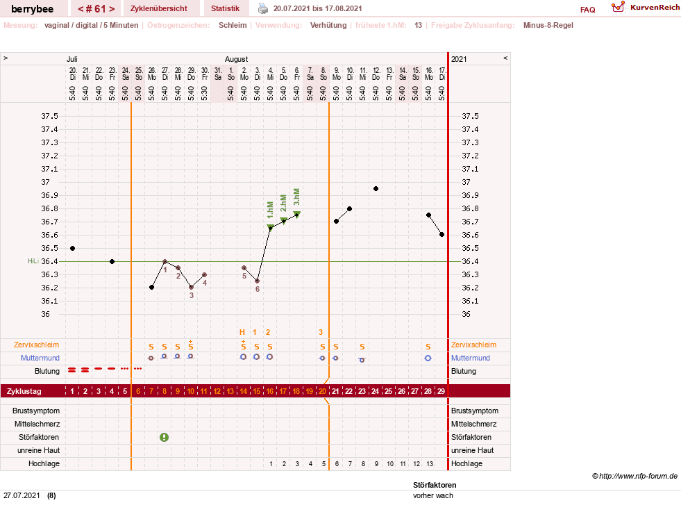Click the Muttermund circle for 3 August
681x512 pixels.
257,357
